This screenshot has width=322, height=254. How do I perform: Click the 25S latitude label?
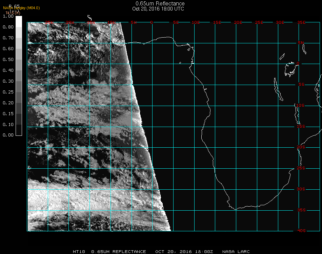pyautogui.click(x=301, y=168)
